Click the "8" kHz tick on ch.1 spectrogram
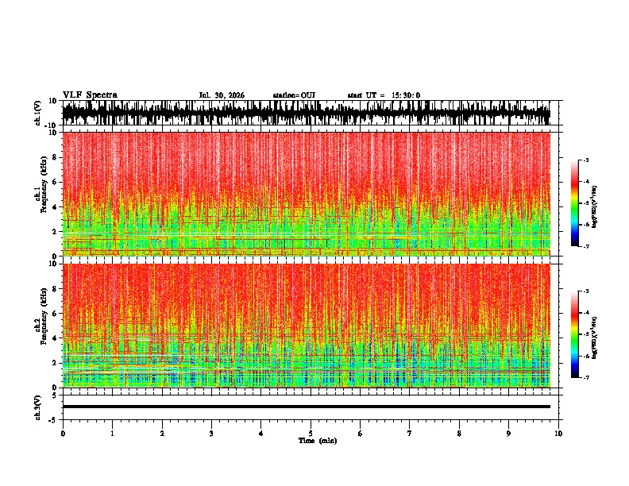The height and width of the screenshot is (486, 629). (x=55, y=157)
